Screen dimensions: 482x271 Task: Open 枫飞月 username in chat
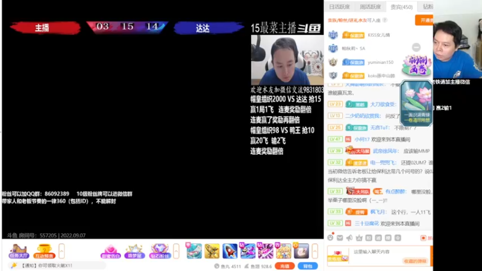click(x=378, y=212)
